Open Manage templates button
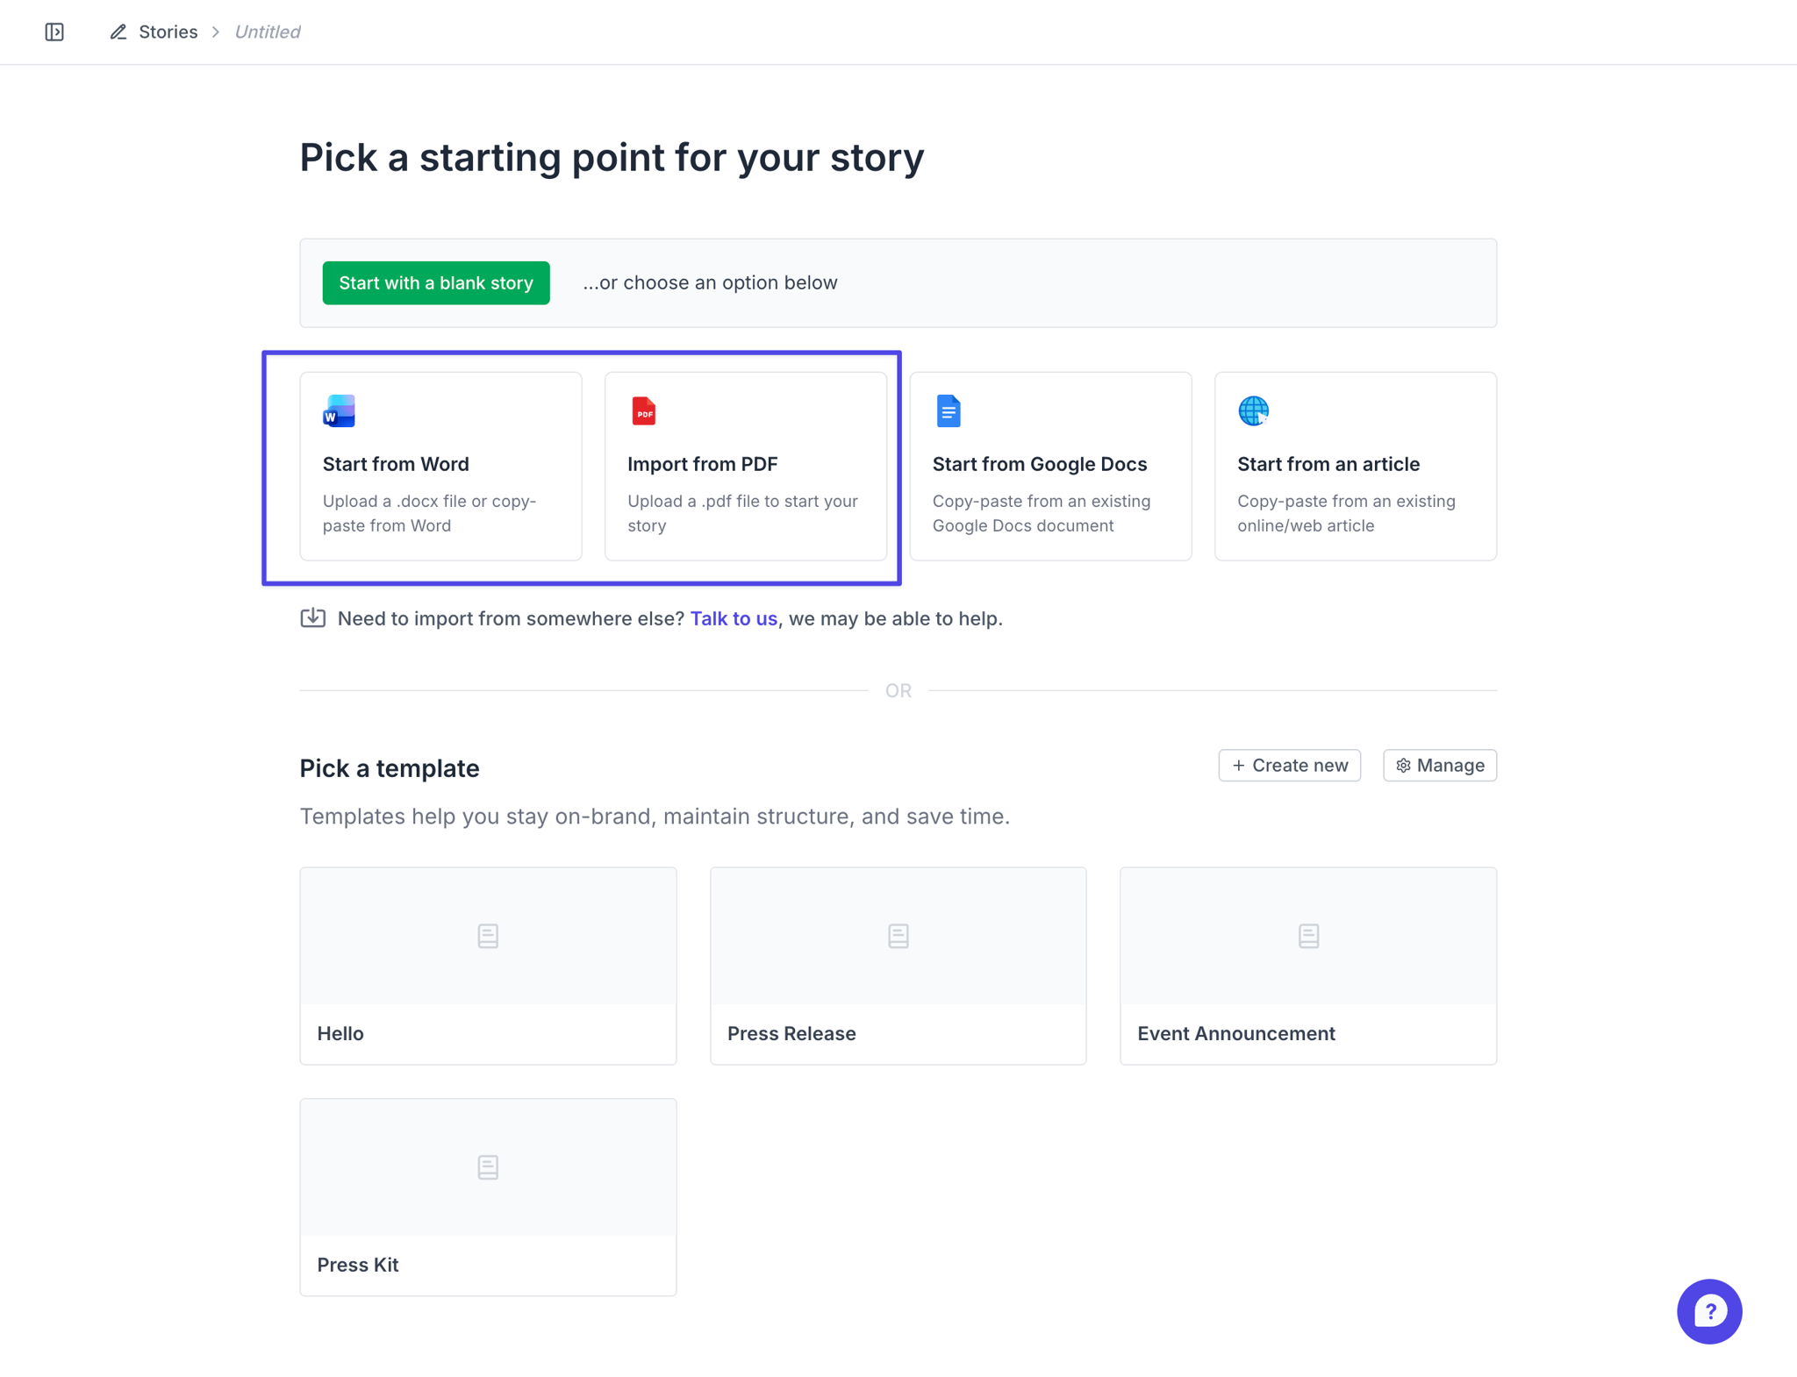 point(1440,766)
